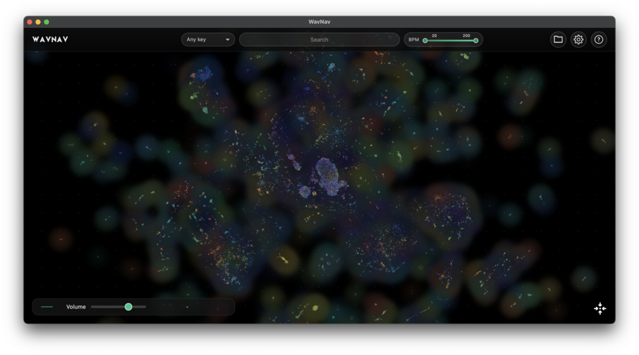Focus the Search input field
Screen dimensions: 639x355
click(x=319, y=39)
